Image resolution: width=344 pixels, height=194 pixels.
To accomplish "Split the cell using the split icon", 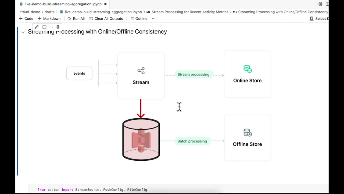I will click(x=44, y=27).
